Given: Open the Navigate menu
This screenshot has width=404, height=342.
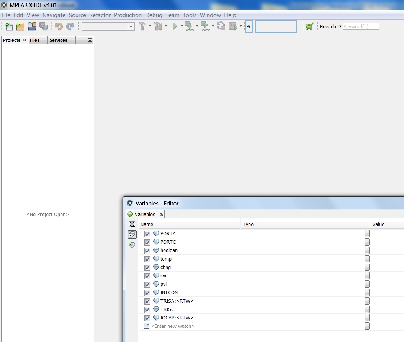Looking at the screenshot, I should [54, 15].
